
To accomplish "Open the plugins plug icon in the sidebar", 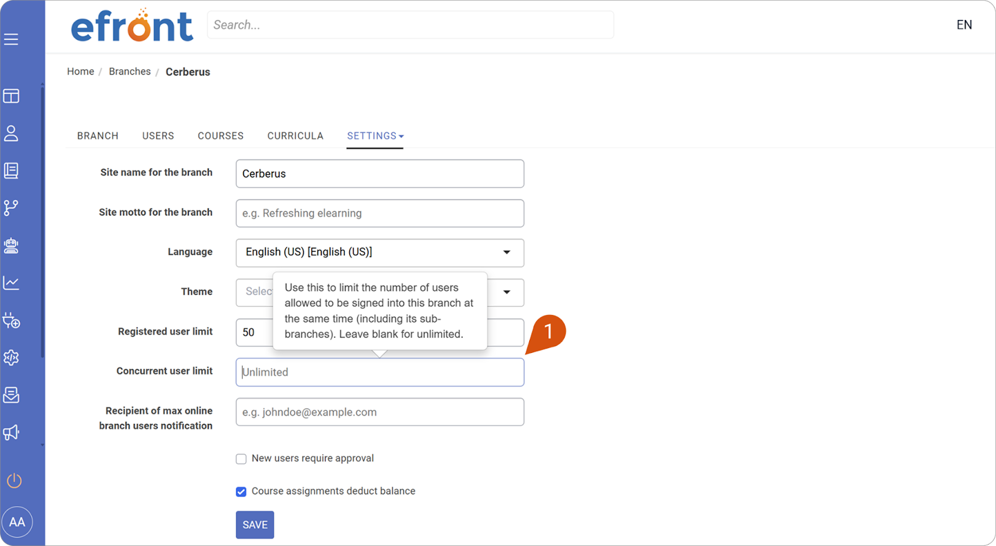I will [x=11, y=321].
